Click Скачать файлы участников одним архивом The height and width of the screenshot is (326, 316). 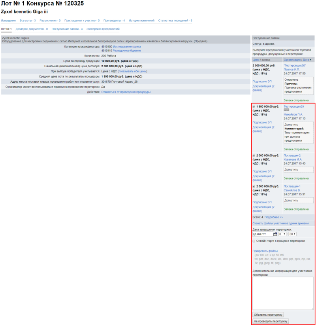(280, 223)
